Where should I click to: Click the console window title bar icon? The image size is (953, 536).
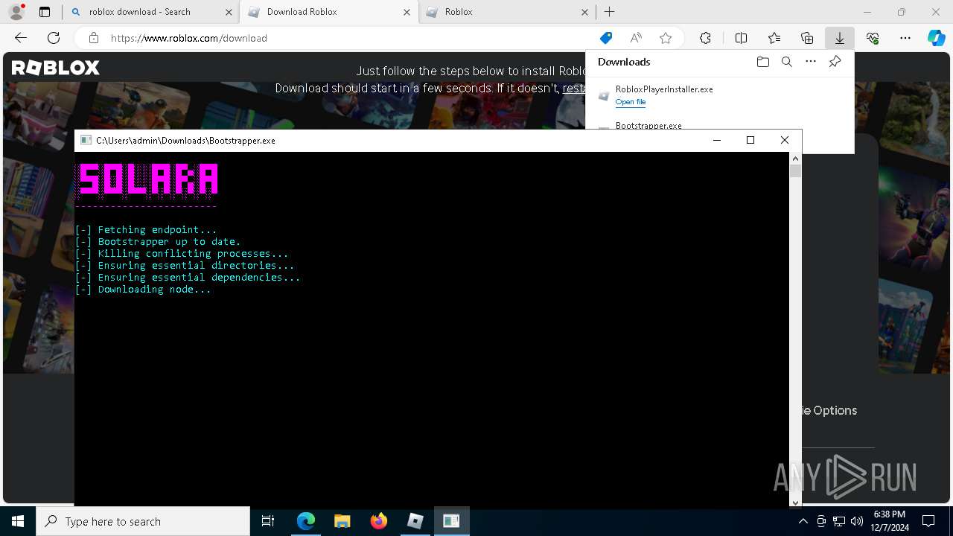click(x=86, y=140)
